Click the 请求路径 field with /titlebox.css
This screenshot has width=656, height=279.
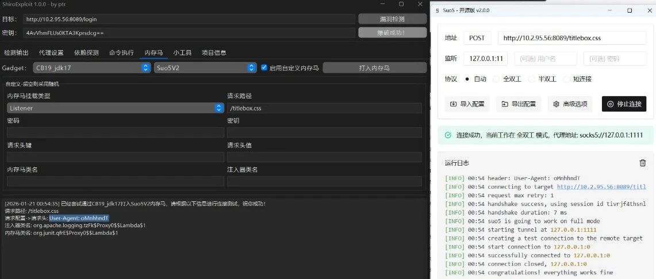(324, 108)
